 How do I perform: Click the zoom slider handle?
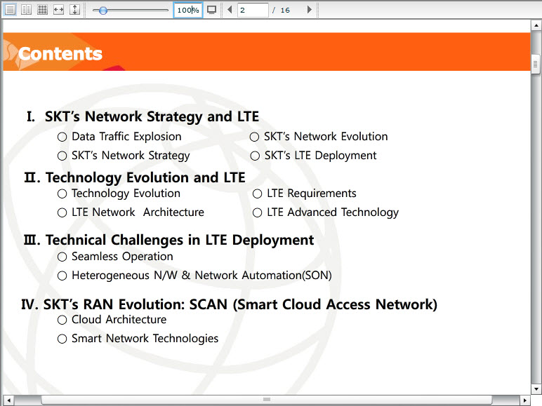point(103,11)
